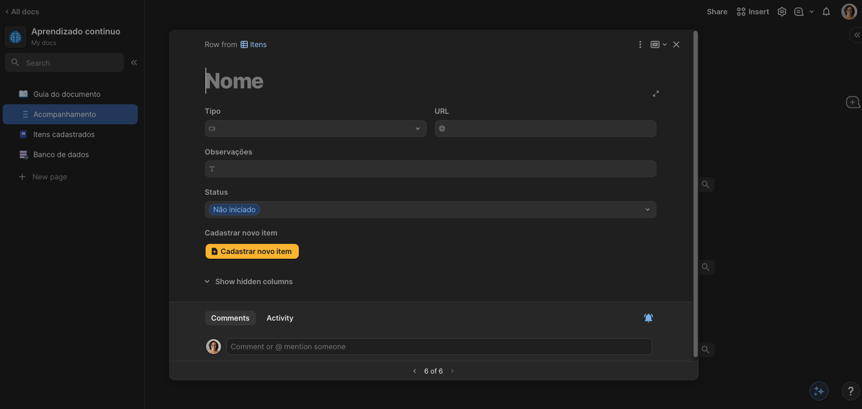Open the doc settings gear icon
Viewport: 862px width, 409px height.
tap(781, 12)
